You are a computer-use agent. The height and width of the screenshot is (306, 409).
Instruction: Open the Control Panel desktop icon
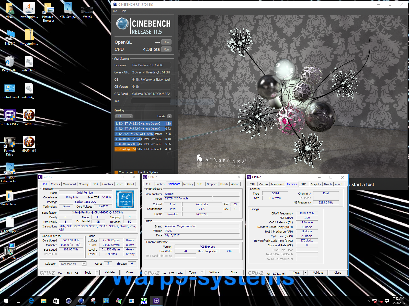(10, 91)
